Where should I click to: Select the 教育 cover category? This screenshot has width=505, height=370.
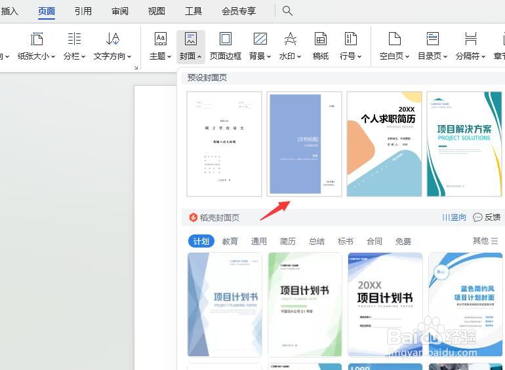coord(230,241)
